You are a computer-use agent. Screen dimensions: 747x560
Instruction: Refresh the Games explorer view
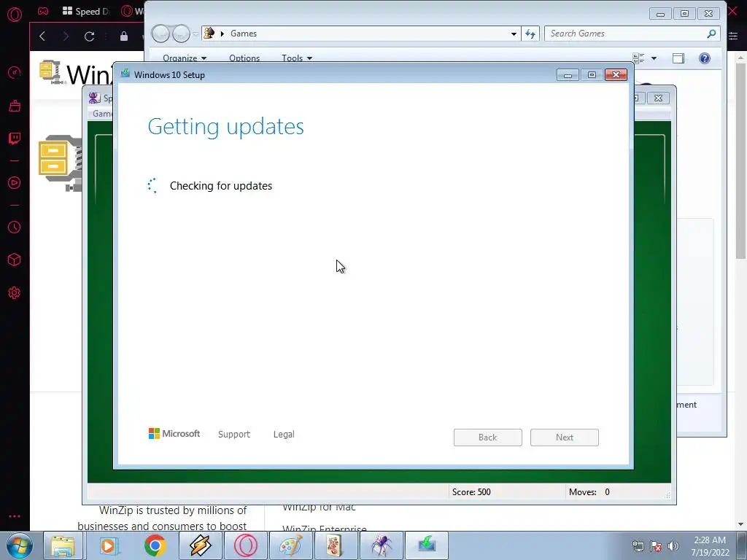pyautogui.click(x=530, y=34)
